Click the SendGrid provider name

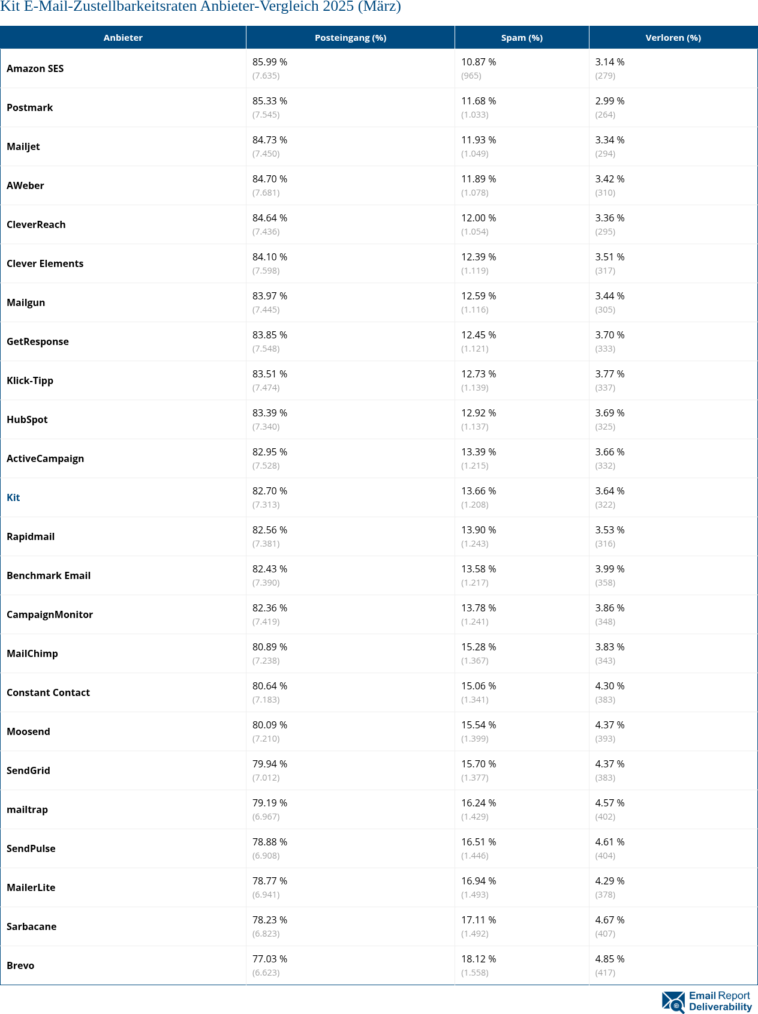(x=28, y=770)
